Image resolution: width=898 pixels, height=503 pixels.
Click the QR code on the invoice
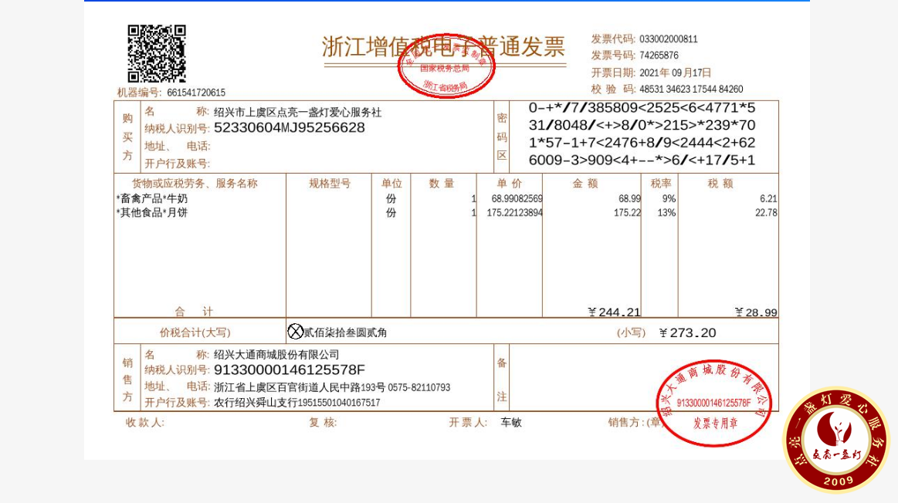click(156, 54)
